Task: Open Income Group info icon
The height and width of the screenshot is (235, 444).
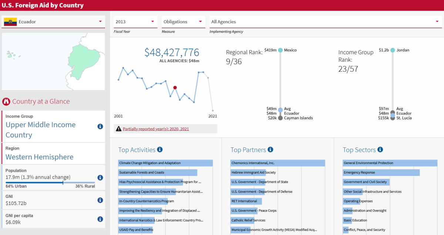Action: 100,126
